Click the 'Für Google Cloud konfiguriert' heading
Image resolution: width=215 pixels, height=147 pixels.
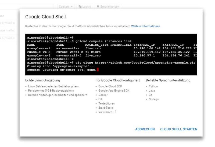118,80
